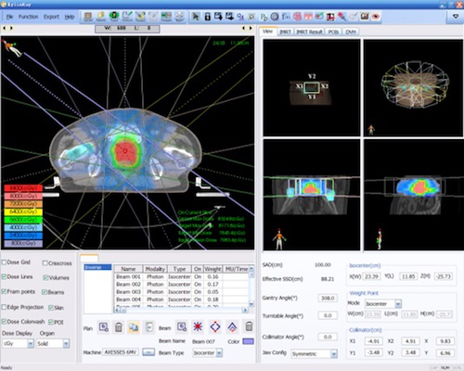Open the Beam Type Isocenter dropdown
This screenshot has height=371, width=464.
tap(207, 352)
